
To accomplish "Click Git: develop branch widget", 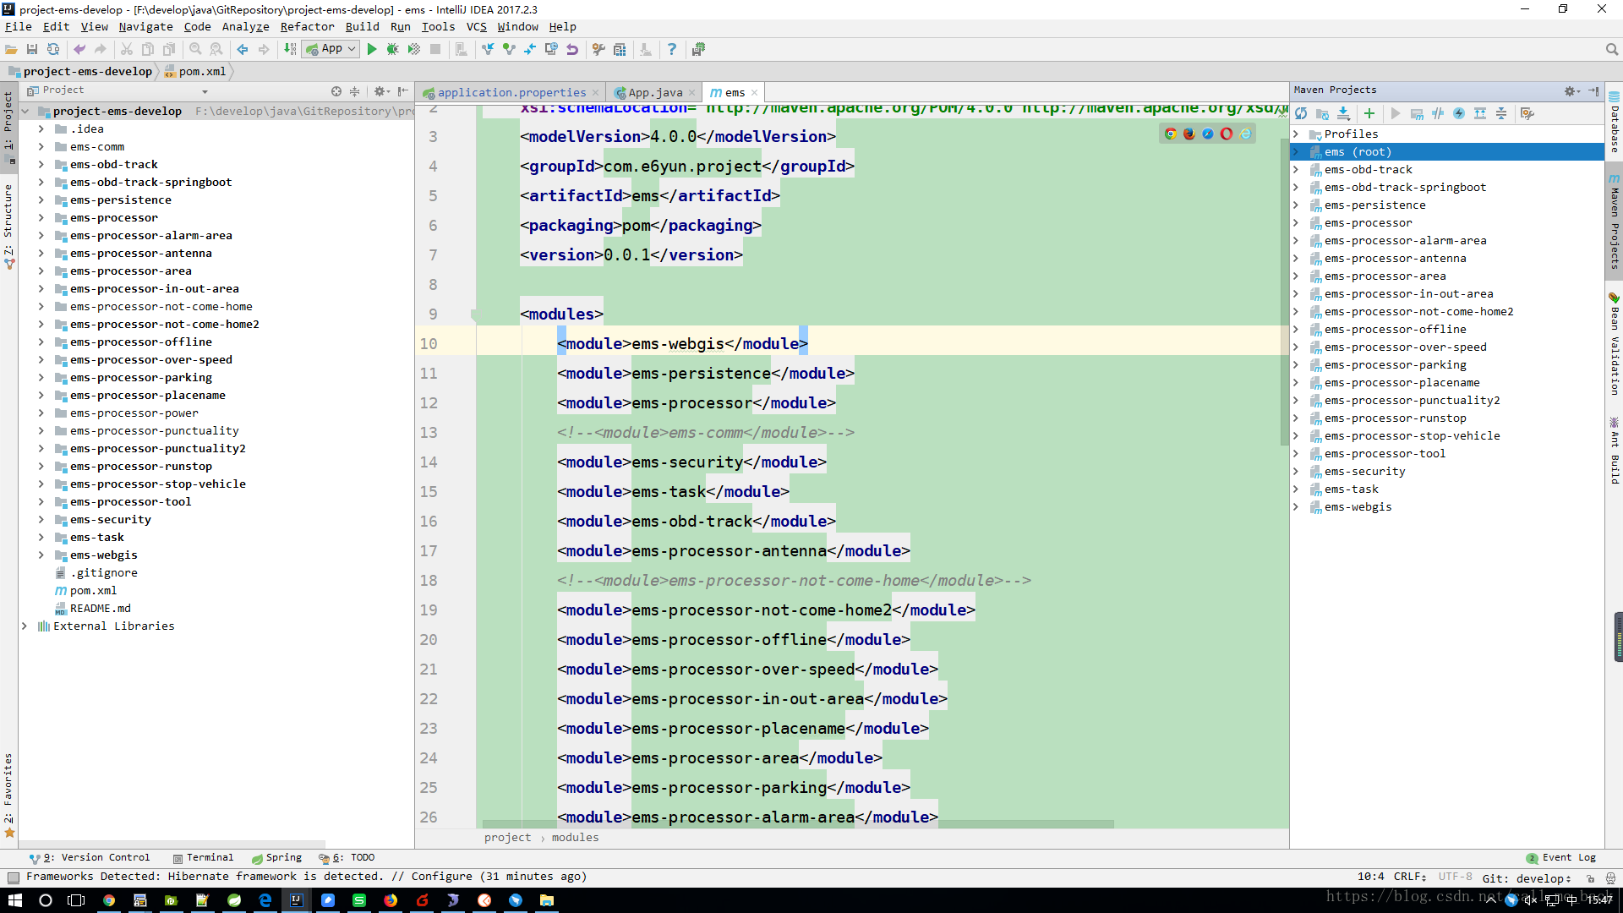I will tap(1527, 877).
